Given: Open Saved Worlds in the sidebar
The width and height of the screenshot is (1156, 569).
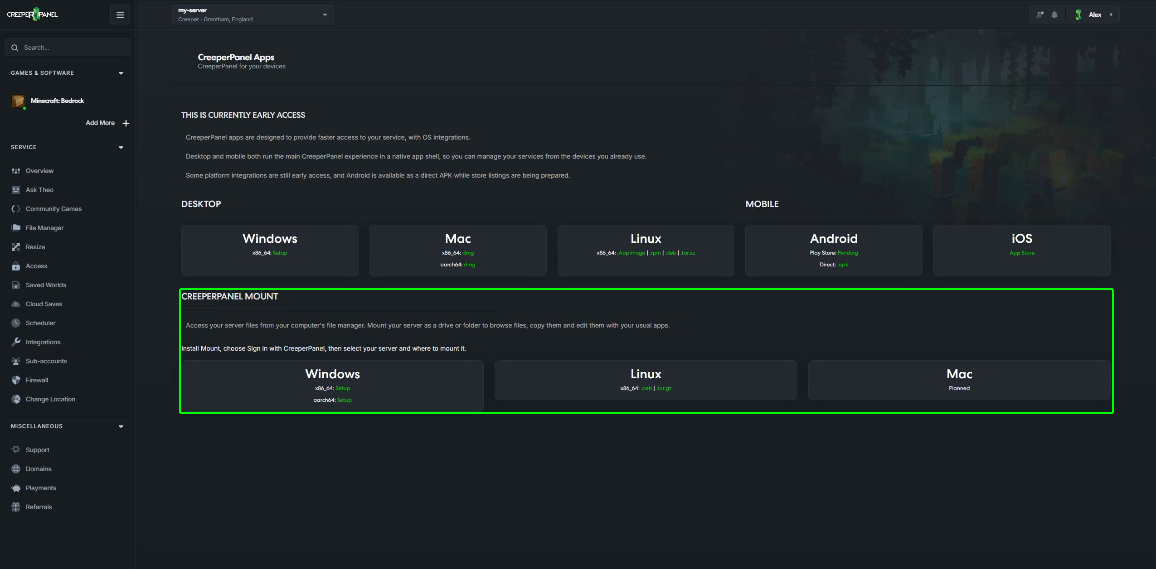Looking at the screenshot, I should coord(46,285).
